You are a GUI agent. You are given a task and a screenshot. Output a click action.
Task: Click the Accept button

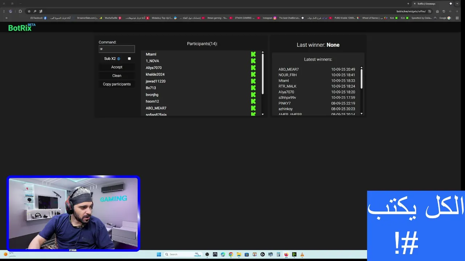pos(117,67)
